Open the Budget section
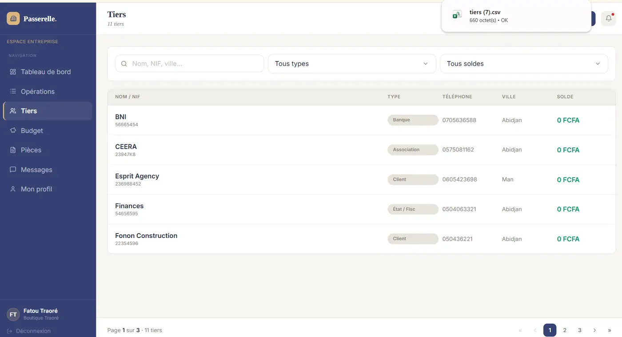This screenshot has width=622, height=337. point(48,131)
